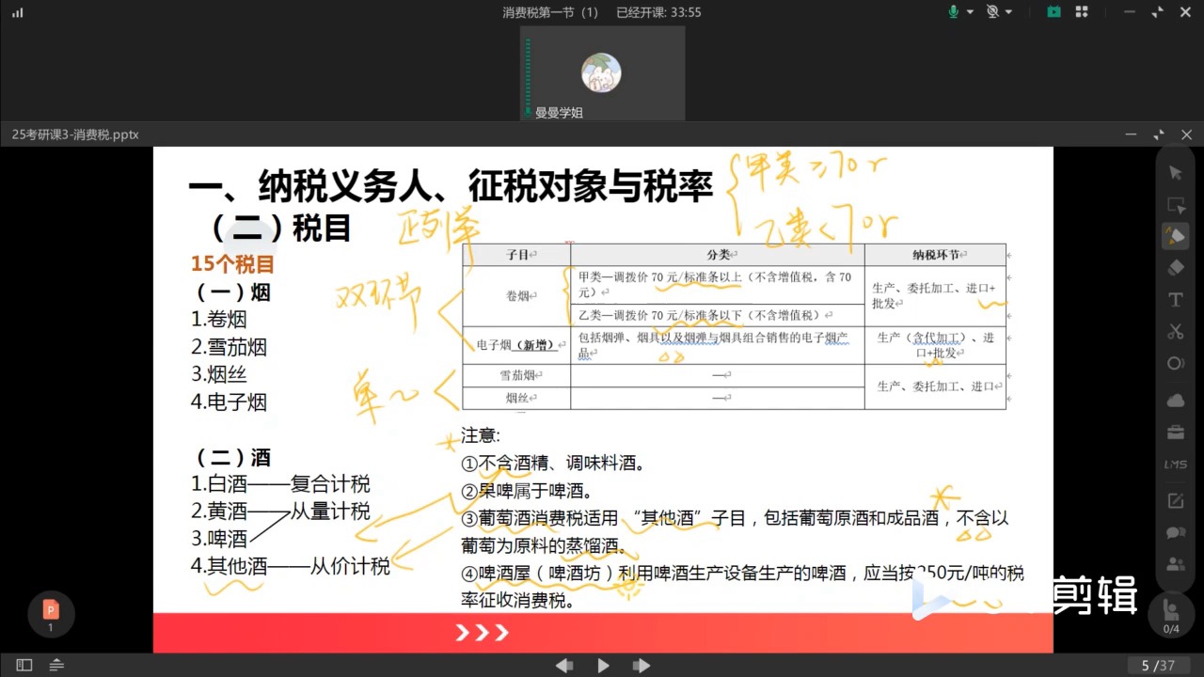1204x677 pixels.
Task: Mute the microphone
Action: [x=954, y=11]
